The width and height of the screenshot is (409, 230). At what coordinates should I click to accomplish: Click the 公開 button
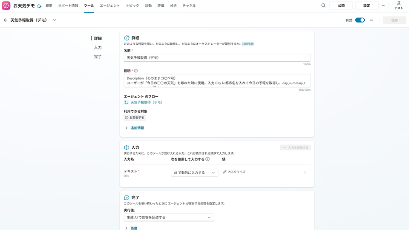click(341, 6)
